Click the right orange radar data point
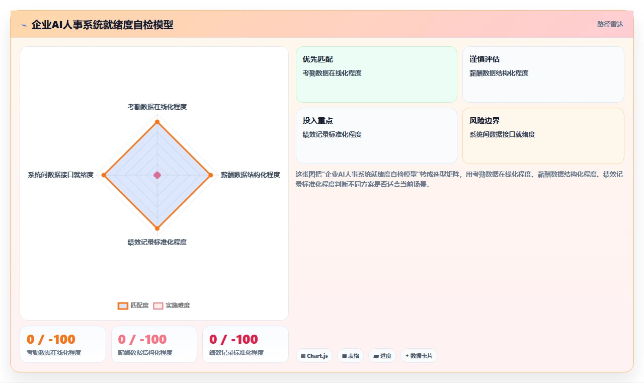 [210, 175]
